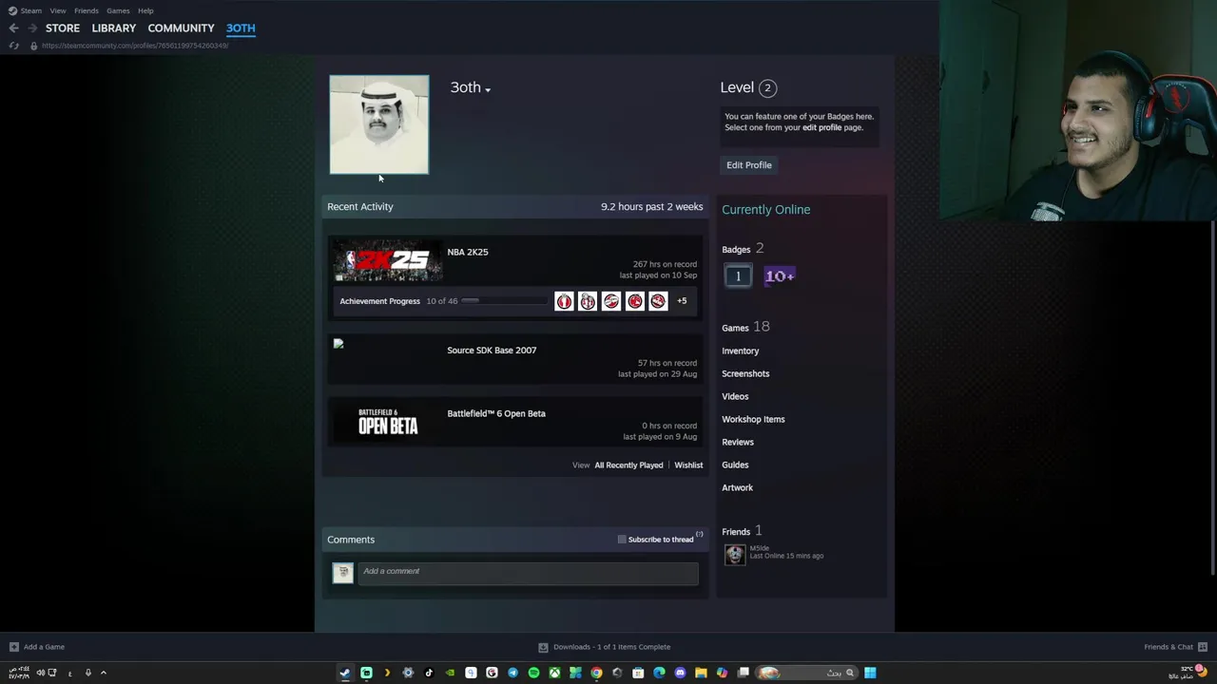Open the fifth NBA 2K25 achievement icon
This screenshot has height=684, width=1217.
(657, 301)
